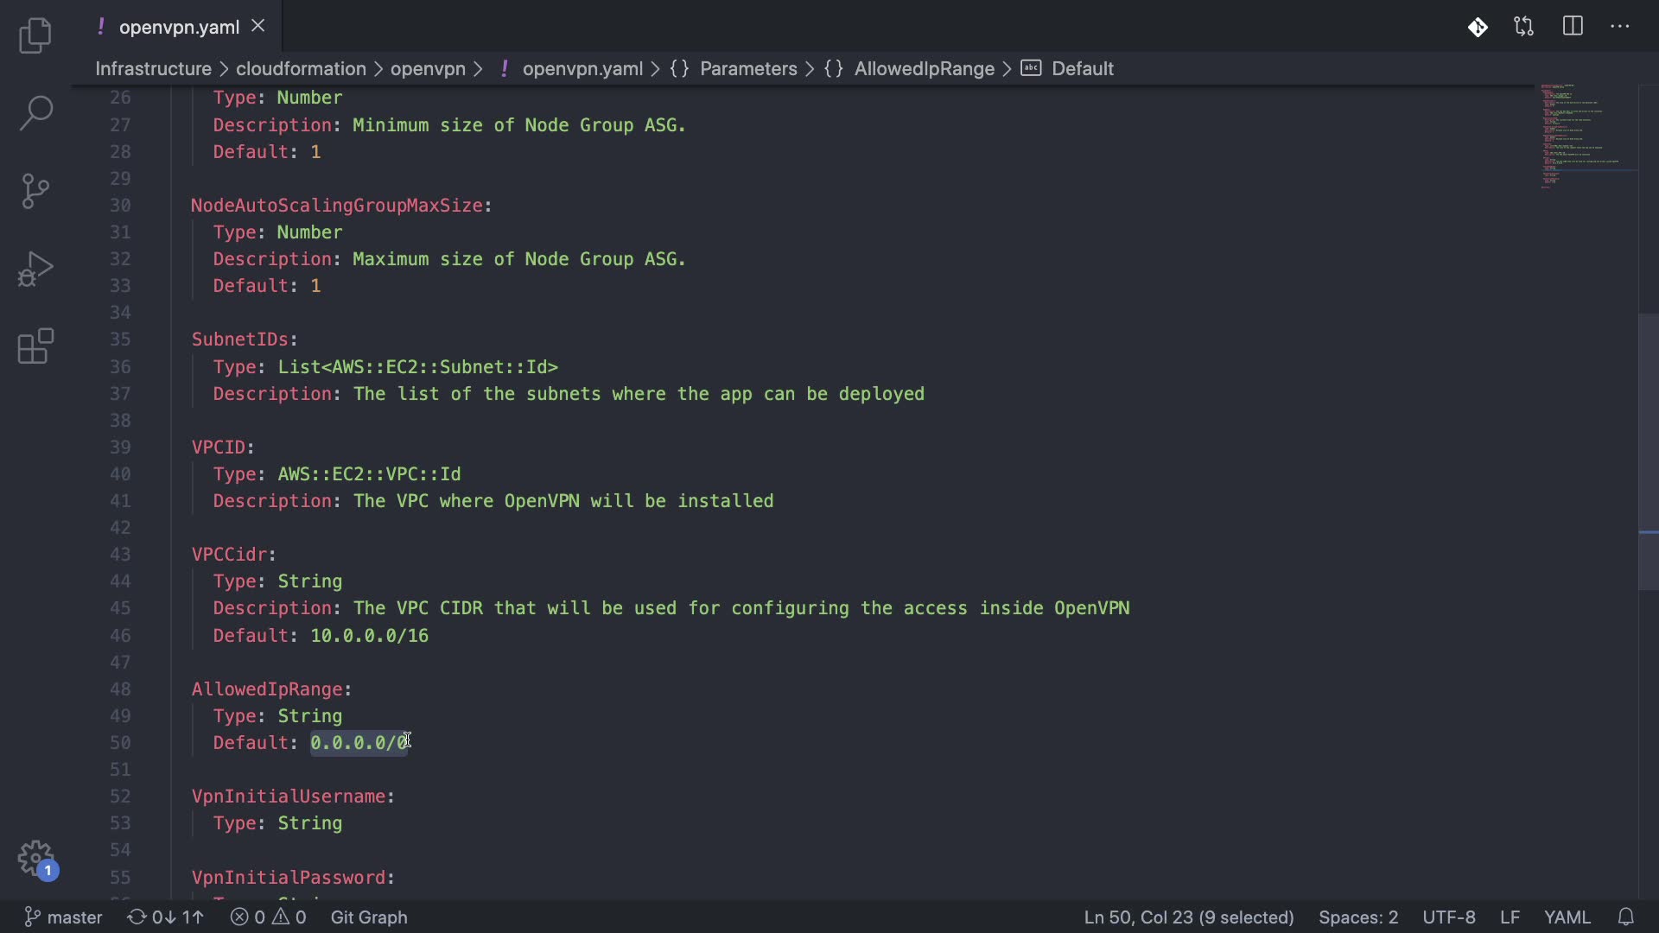Click the git navigation diamond icon

pos(1478,27)
